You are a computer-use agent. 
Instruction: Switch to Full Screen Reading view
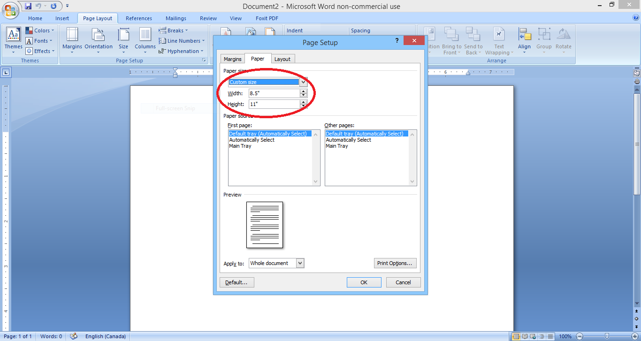point(525,336)
